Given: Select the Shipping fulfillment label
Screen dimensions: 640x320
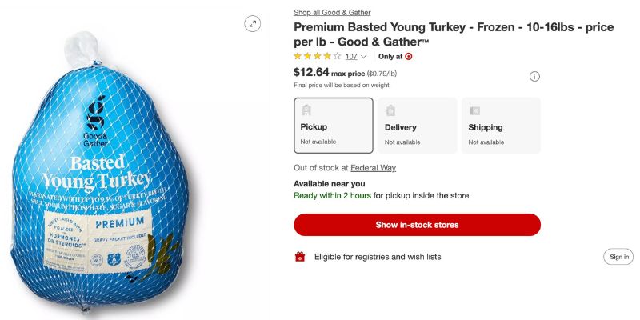Looking at the screenshot, I should [x=486, y=127].
